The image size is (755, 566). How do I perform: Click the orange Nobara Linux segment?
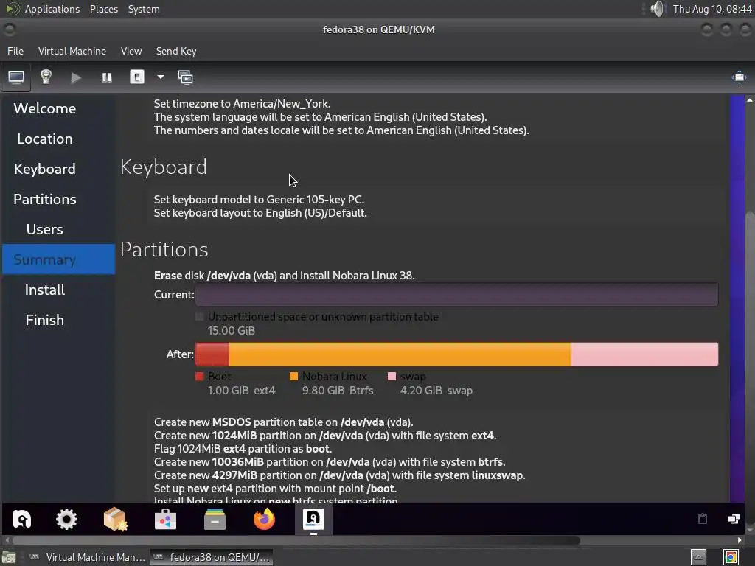pos(400,354)
